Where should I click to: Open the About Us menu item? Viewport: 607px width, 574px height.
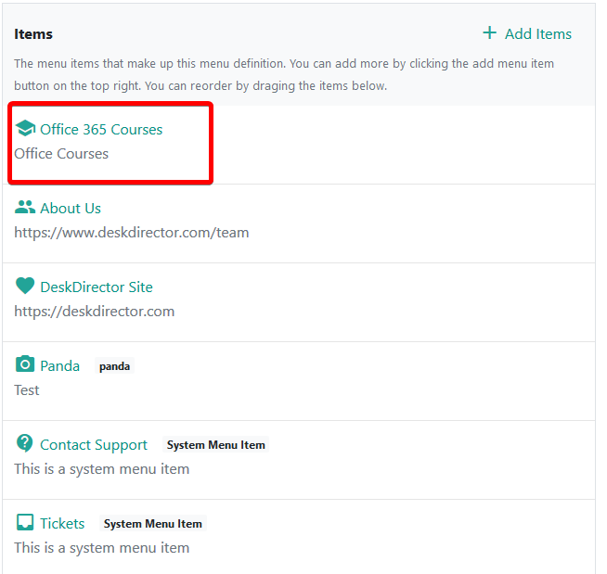tap(71, 209)
